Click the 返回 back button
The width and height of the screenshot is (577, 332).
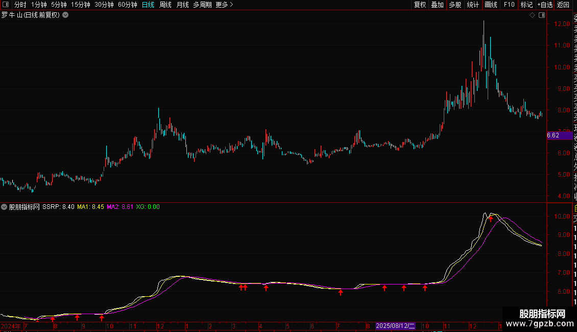coord(563,5)
